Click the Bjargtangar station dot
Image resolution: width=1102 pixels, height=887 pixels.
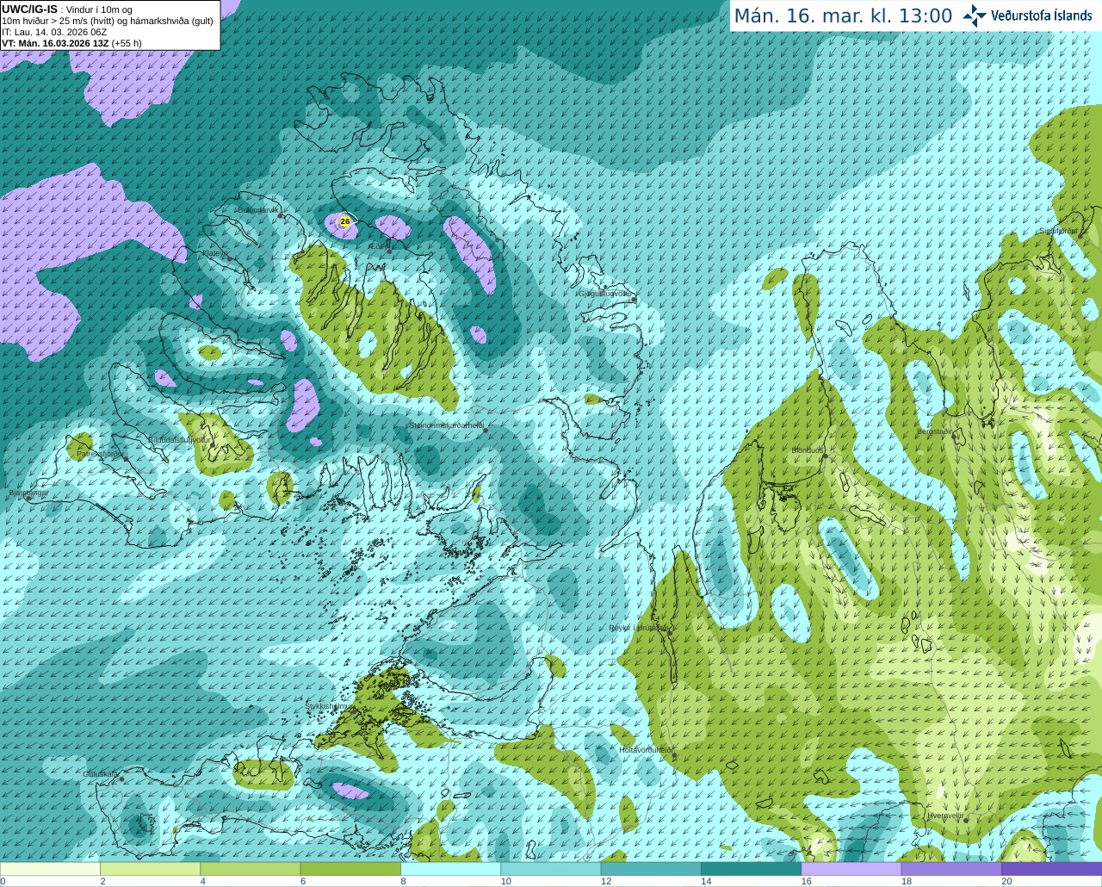[x=28, y=498]
